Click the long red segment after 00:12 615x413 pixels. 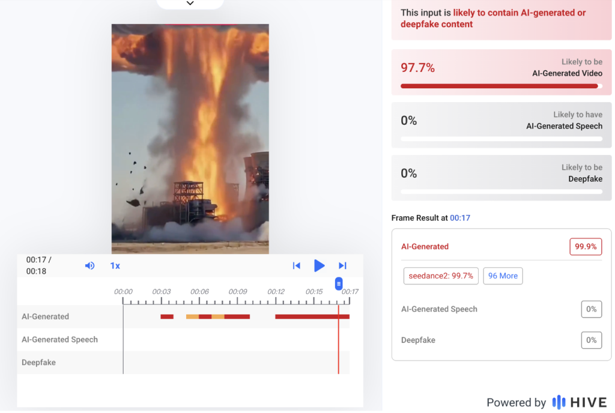click(312, 316)
